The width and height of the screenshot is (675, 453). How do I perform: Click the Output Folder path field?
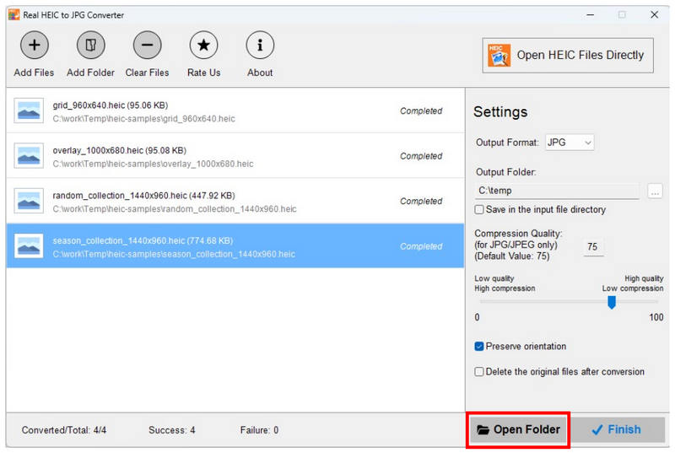pos(557,191)
